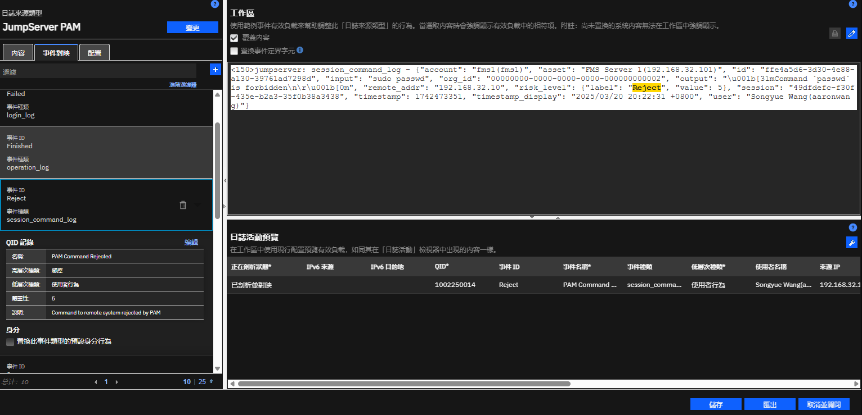Image resolution: width=862 pixels, height=415 pixels.
Task: Click the down arrow of the event list scrollbar
Action: (218, 368)
